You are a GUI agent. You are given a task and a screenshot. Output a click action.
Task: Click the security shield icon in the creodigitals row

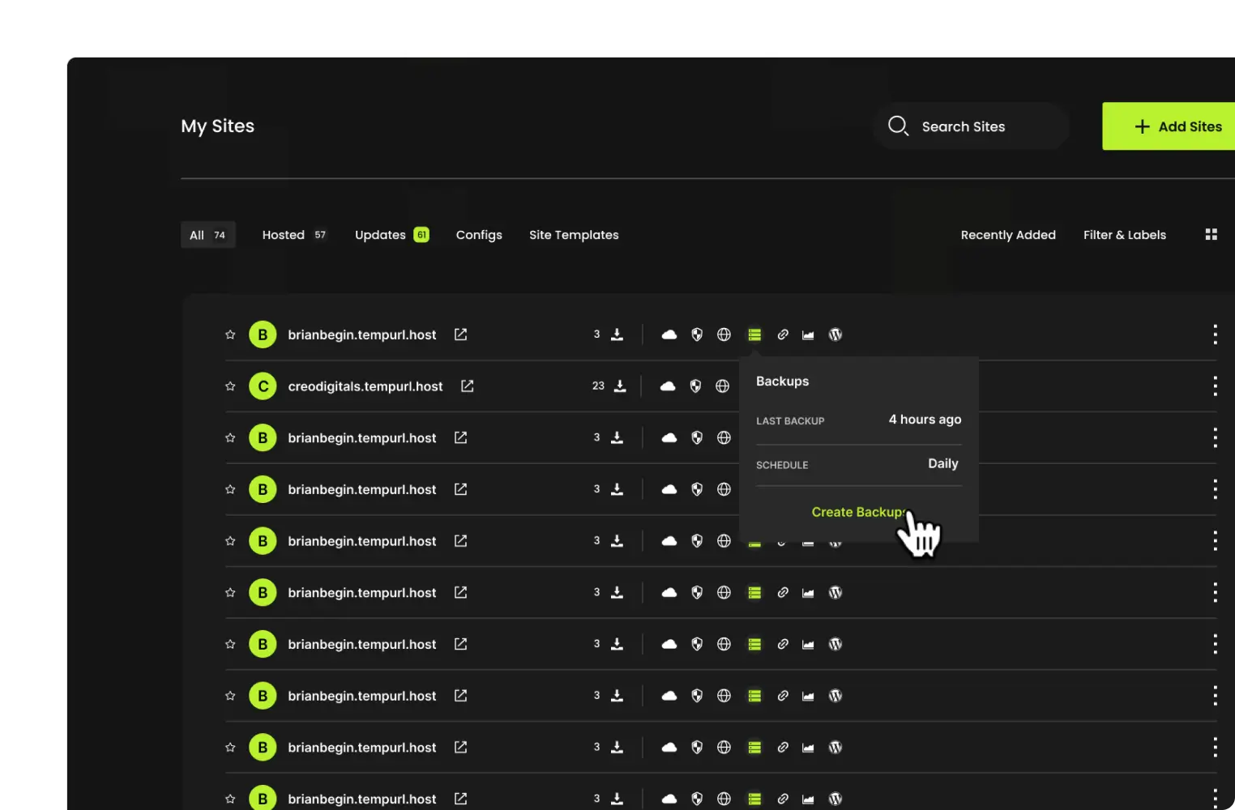click(695, 386)
